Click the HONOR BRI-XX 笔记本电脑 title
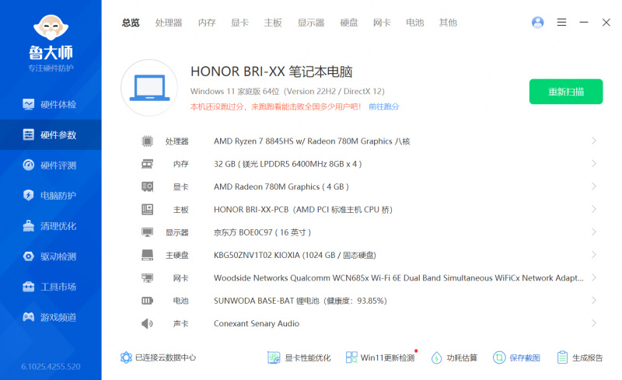Image resolution: width=622 pixels, height=380 pixels. (x=271, y=71)
